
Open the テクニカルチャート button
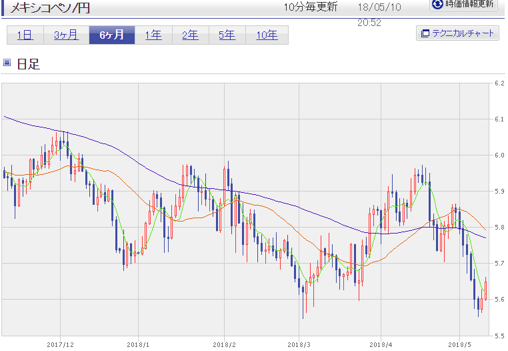457,33
